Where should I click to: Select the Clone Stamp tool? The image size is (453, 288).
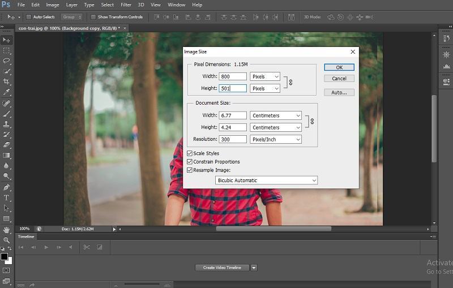coord(6,124)
